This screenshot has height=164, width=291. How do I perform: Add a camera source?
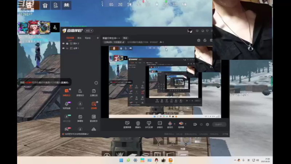(x=138, y=125)
